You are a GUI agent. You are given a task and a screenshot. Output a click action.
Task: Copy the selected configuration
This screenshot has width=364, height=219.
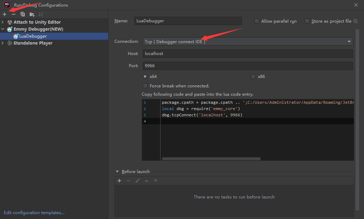(22, 14)
